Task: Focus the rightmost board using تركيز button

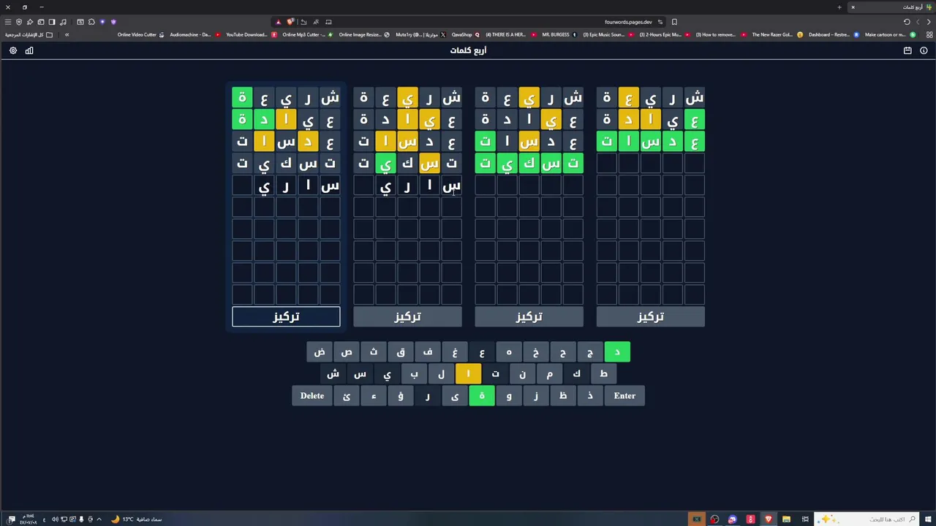Action: click(x=650, y=316)
